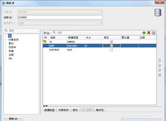This screenshot has height=121, width=166.
Task: Select DDL in the left tree
Action: click(11, 58)
